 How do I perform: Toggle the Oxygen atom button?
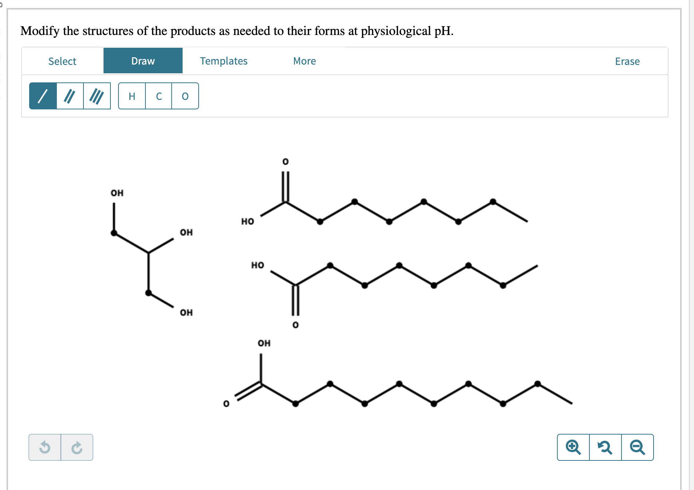point(184,96)
